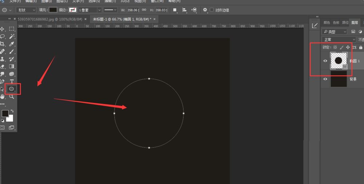This screenshot has height=184, width=364.
Task: Select the Healing Brush tool
Action: point(2,52)
